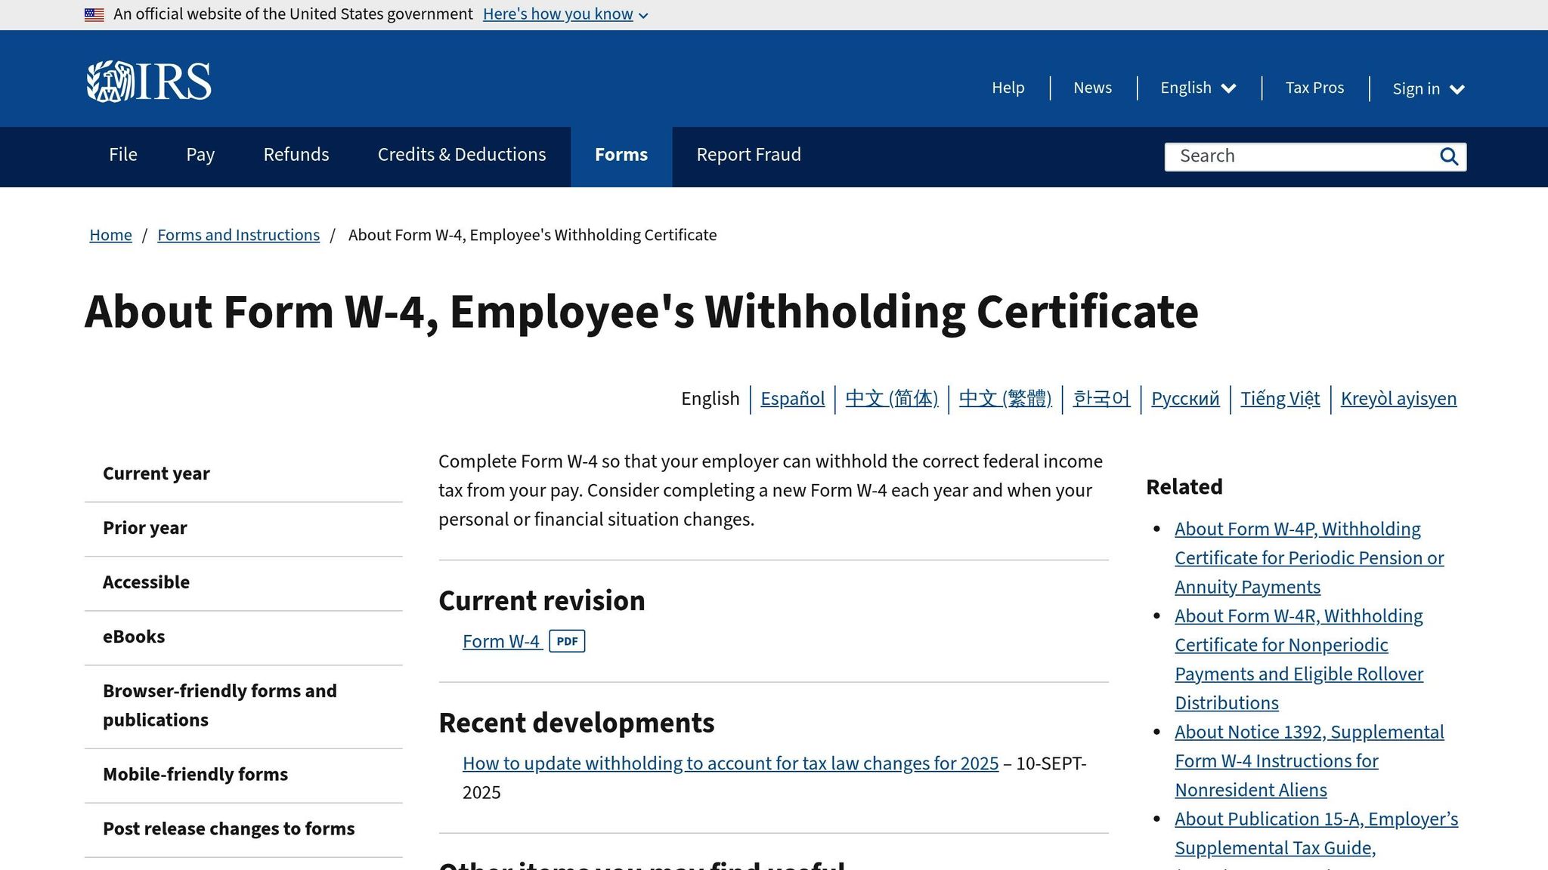Switch to 中文 (简体) version
Screen dimensions: 1548x870
[891, 399]
